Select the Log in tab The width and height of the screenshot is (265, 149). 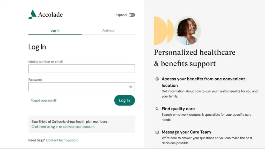click(x=55, y=31)
